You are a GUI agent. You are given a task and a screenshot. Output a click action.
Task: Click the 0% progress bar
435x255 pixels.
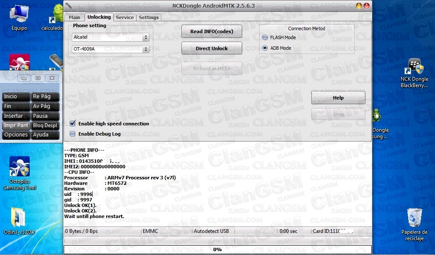[217, 249]
